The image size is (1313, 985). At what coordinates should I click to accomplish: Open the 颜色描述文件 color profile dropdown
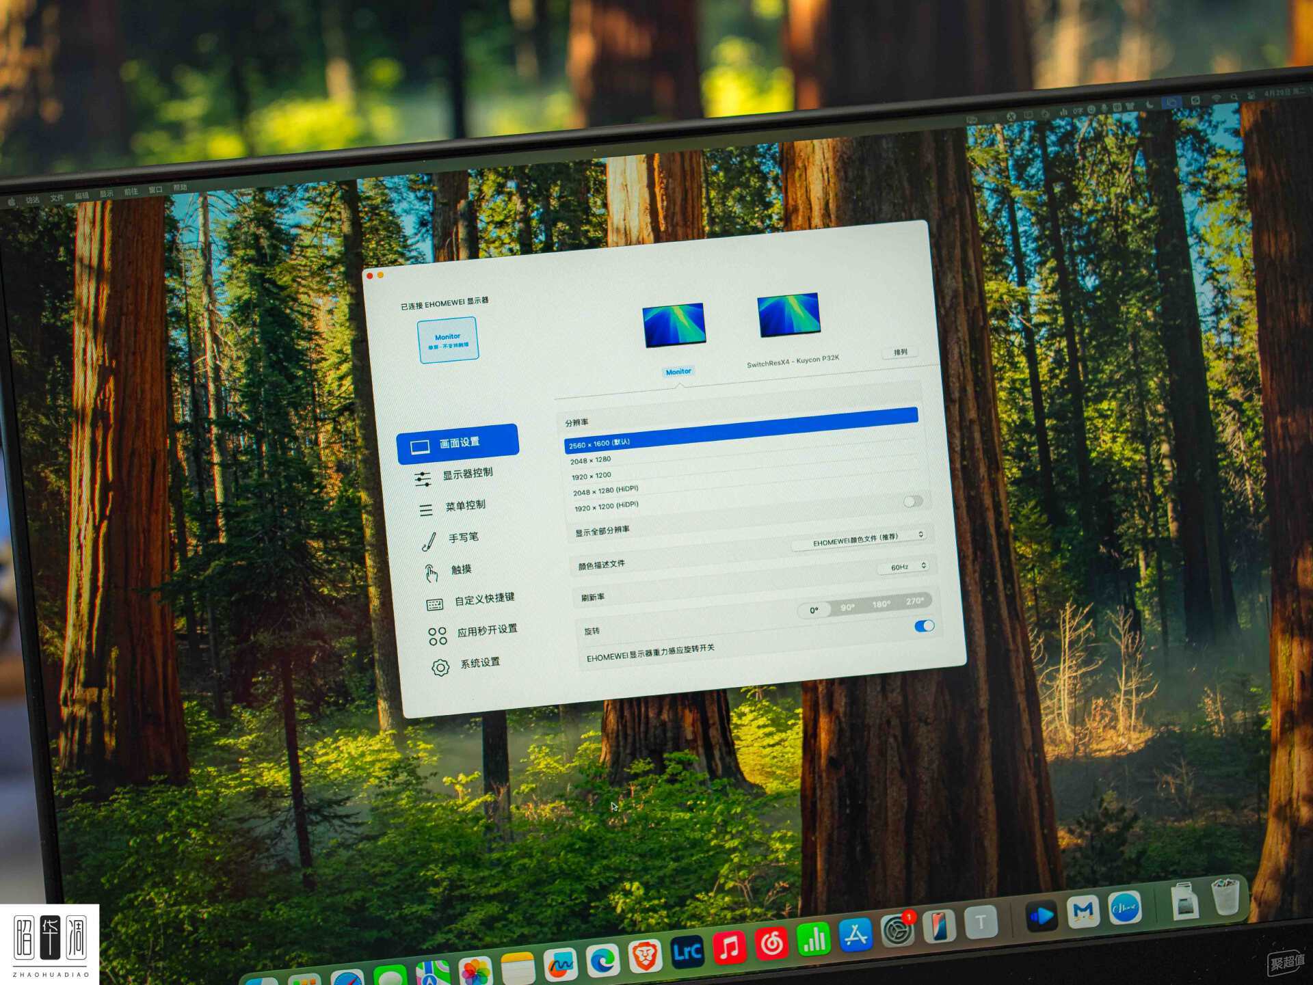[x=860, y=540]
